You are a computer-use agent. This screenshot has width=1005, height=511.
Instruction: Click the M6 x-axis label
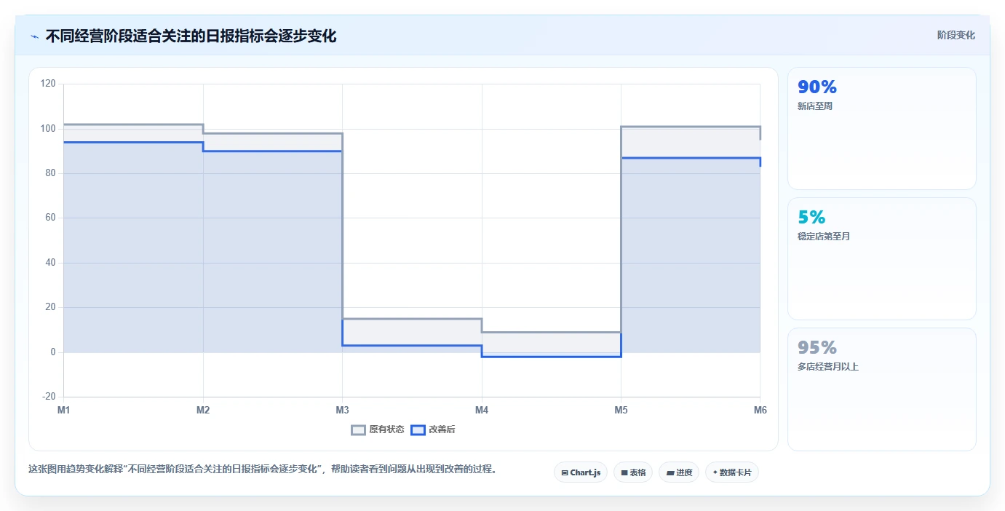760,411
